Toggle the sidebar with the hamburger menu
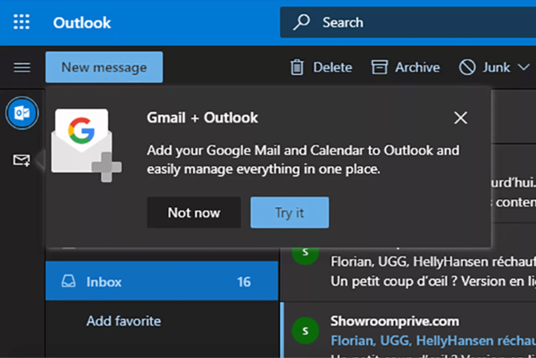The height and width of the screenshot is (358, 536). click(x=21, y=67)
